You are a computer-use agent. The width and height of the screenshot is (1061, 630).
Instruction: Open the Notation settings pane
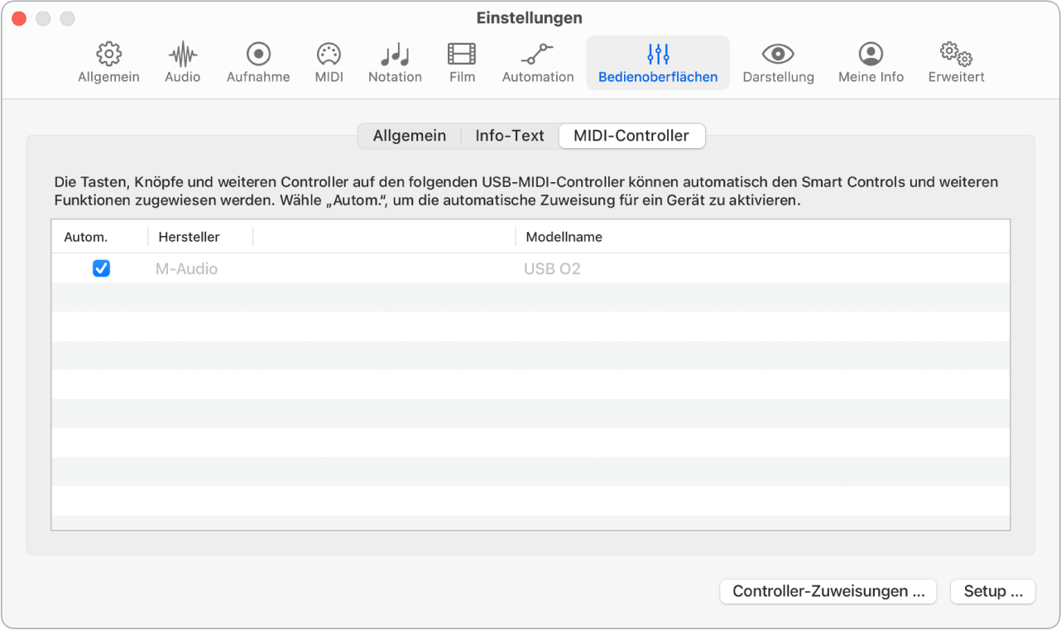tap(395, 63)
